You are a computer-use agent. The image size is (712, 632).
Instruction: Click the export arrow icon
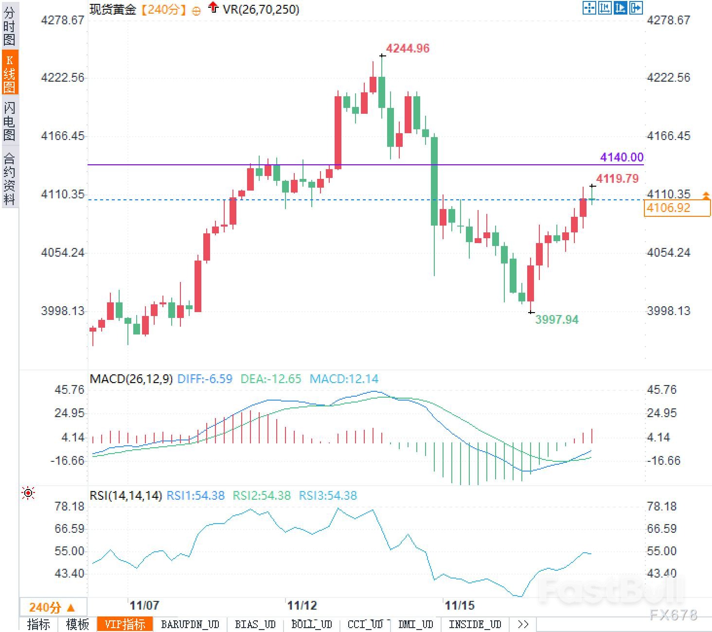636,8
